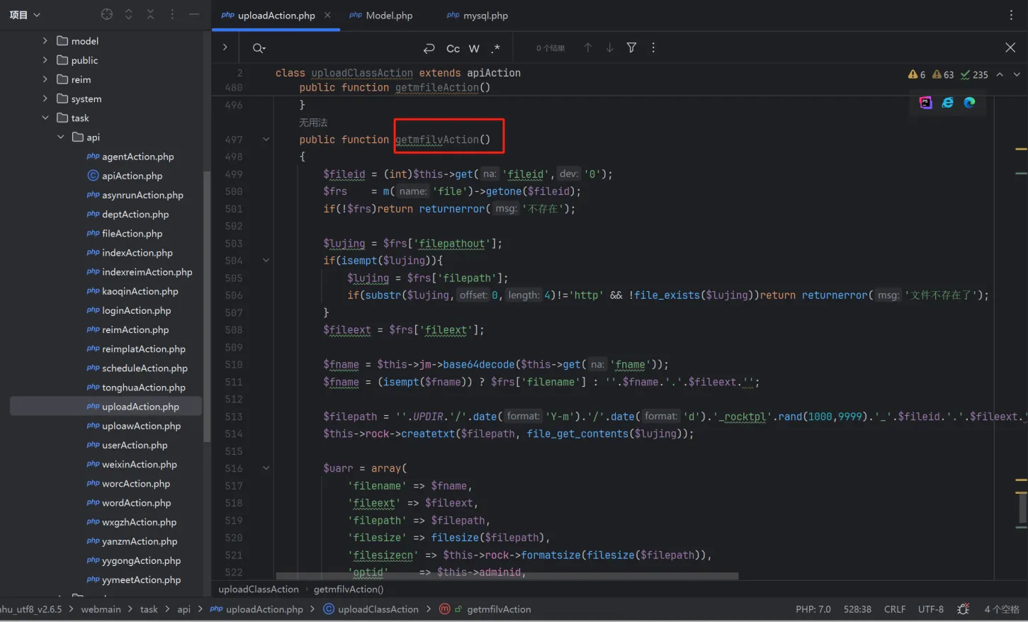Expand the model folder in project tree
Image resolution: width=1028 pixels, height=622 pixels.
[x=45, y=41]
